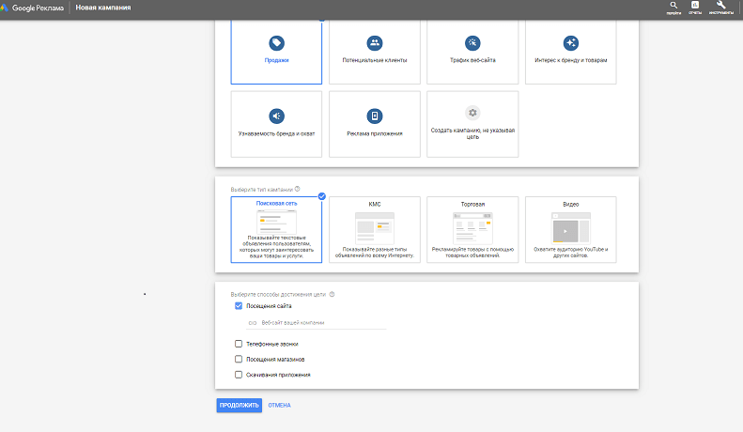Select the КМС campaign type
The height and width of the screenshot is (432, 743).
375,230
